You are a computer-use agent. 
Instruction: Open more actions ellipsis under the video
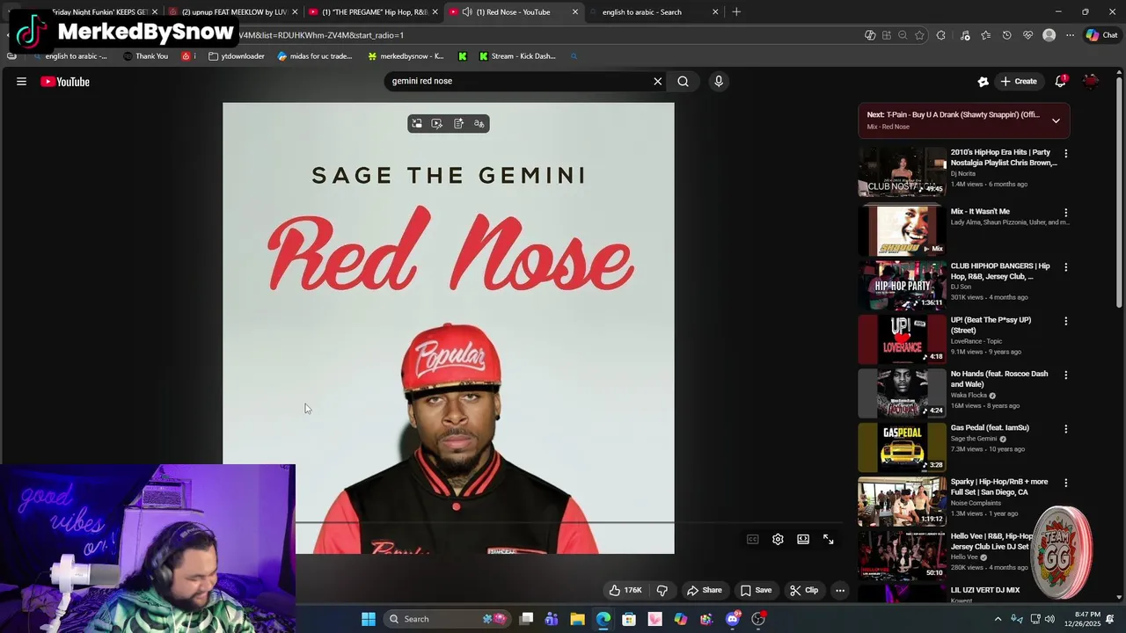coord(840,590)
